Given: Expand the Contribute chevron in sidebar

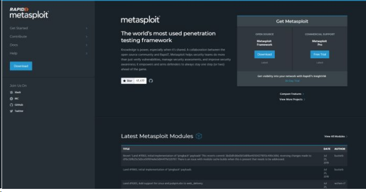Looking at the screenshot, I should coord(86,37).
